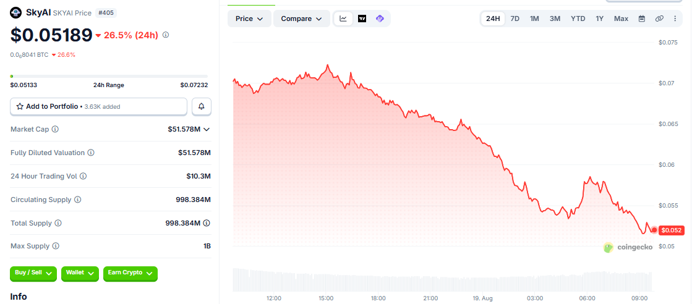Image resolution: width=692 pixels, height=304 pixels.
Task: Open Fully Diluted Valuation info icon
Action: click(x=90, y=153)
